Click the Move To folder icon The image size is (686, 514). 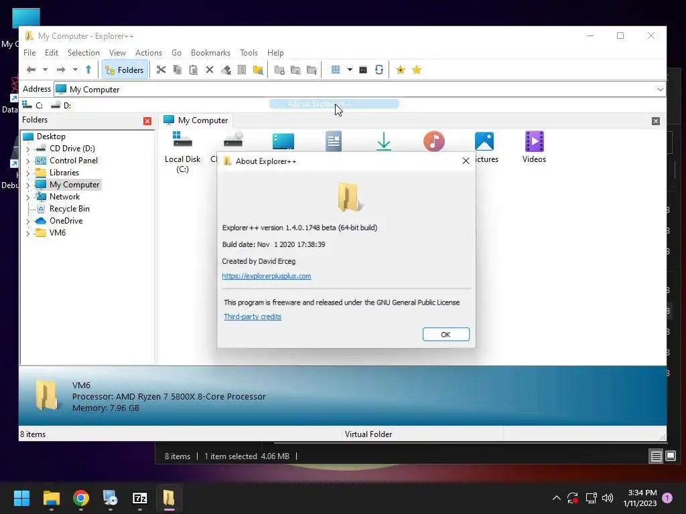312,70
